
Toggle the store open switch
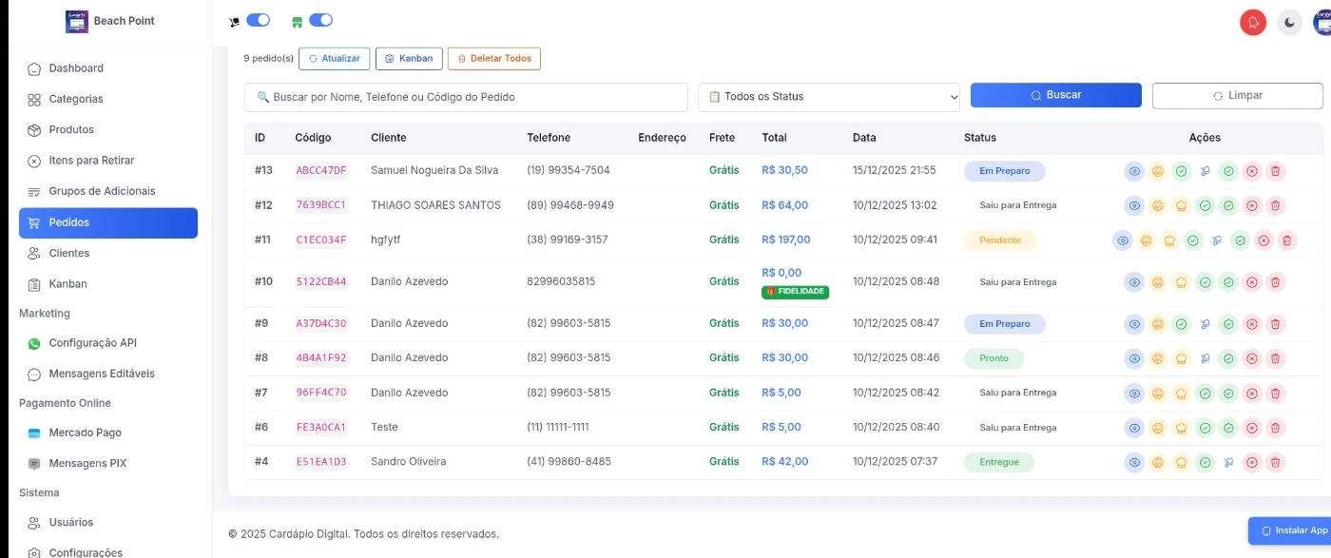point(320,20)
